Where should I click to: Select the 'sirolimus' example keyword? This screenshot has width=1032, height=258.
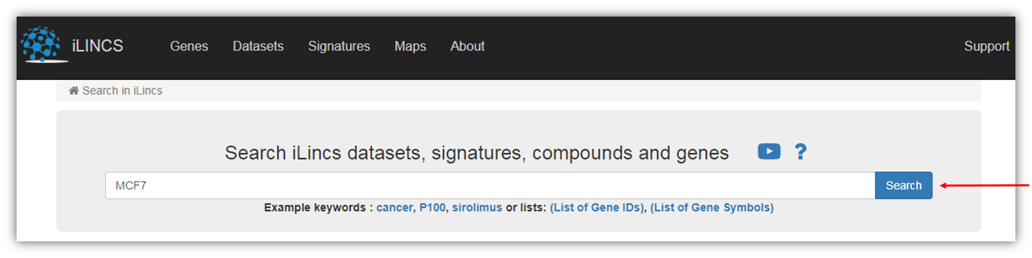pyautogui.click(x=477, y=208)
